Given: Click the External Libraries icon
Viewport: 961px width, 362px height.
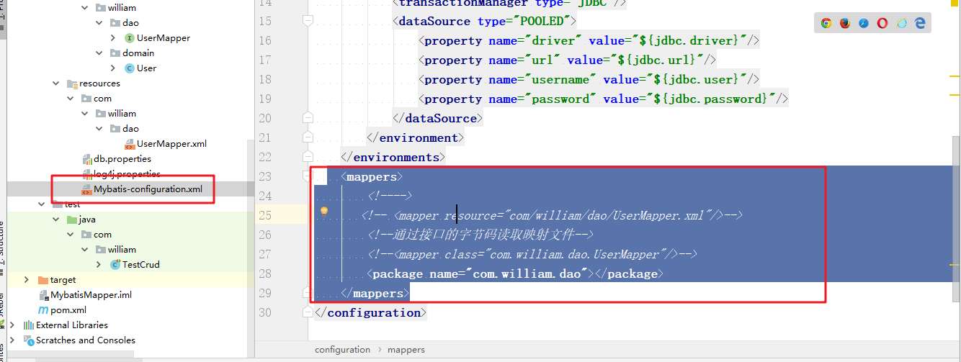Looking at the screenshot, I should coord(29,325).
